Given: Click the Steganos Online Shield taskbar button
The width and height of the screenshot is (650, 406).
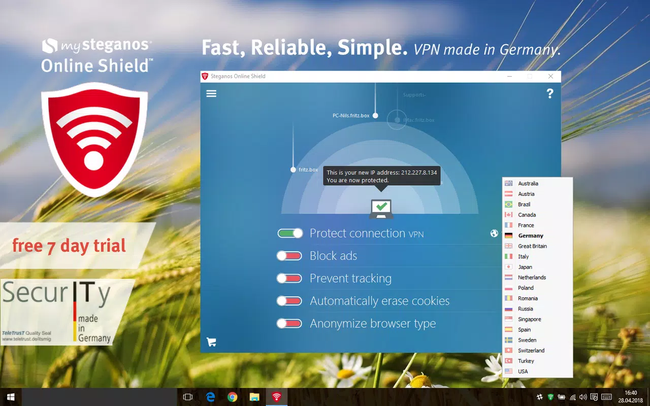Looking at the screenshot, I should click(276, 397).
